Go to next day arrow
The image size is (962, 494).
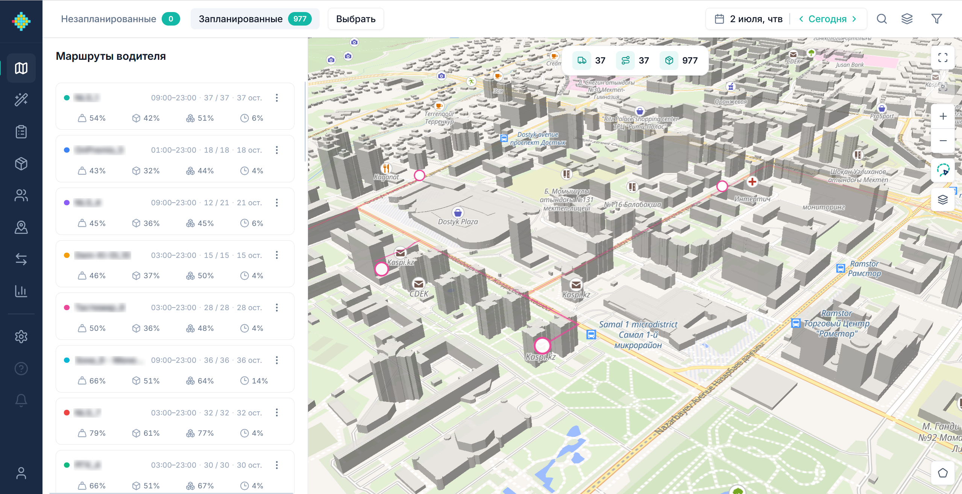tap(854, 19)
